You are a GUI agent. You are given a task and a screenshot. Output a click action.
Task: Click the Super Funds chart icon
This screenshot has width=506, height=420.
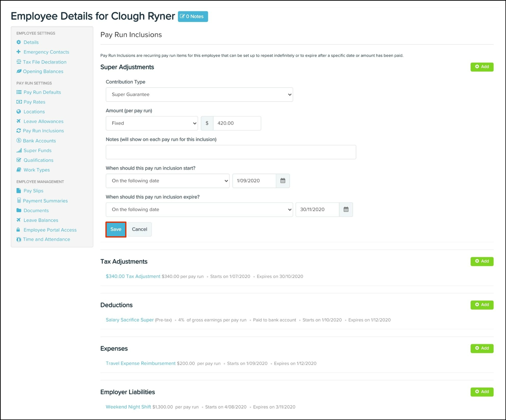click(19, 150)
